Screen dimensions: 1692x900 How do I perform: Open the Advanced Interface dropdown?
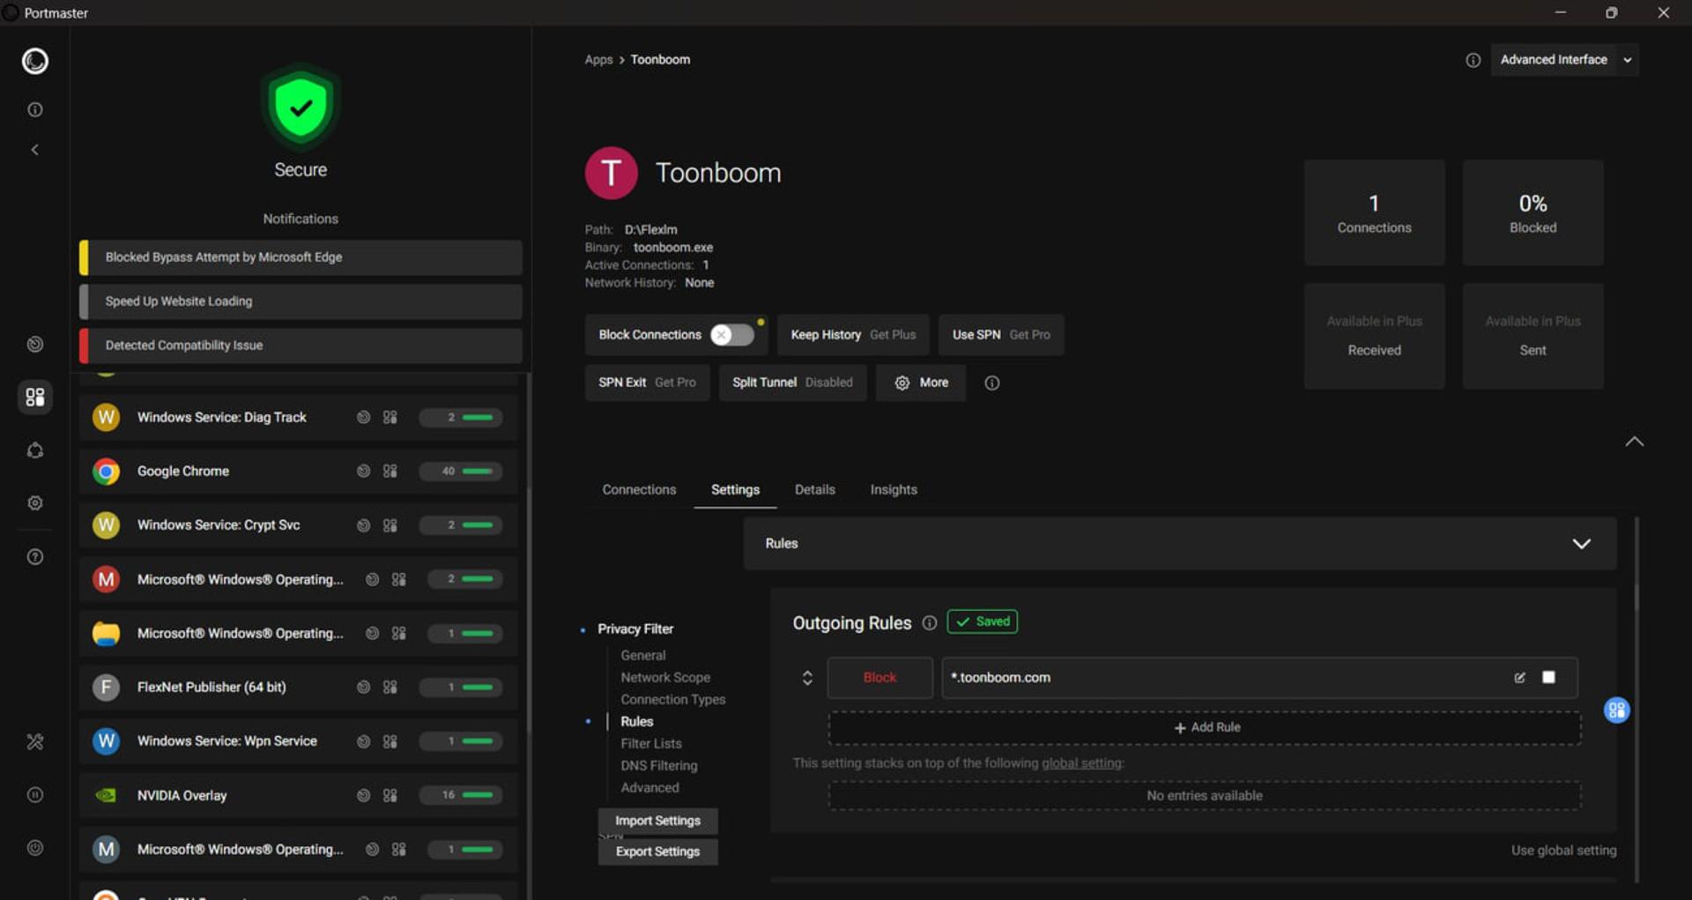pyautogui.click(x=1564, y=60)
